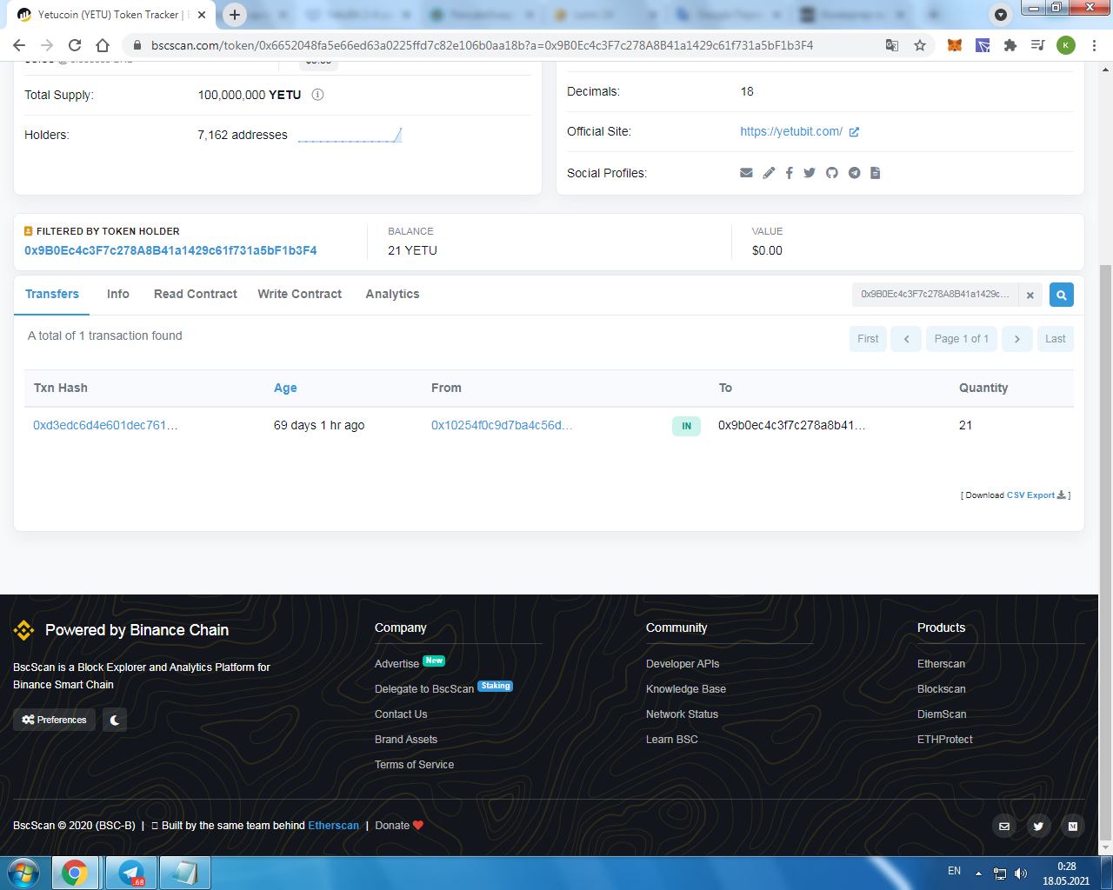Open the Preferences button in footer
The image size is (1113, 890).
coord(54,720)
